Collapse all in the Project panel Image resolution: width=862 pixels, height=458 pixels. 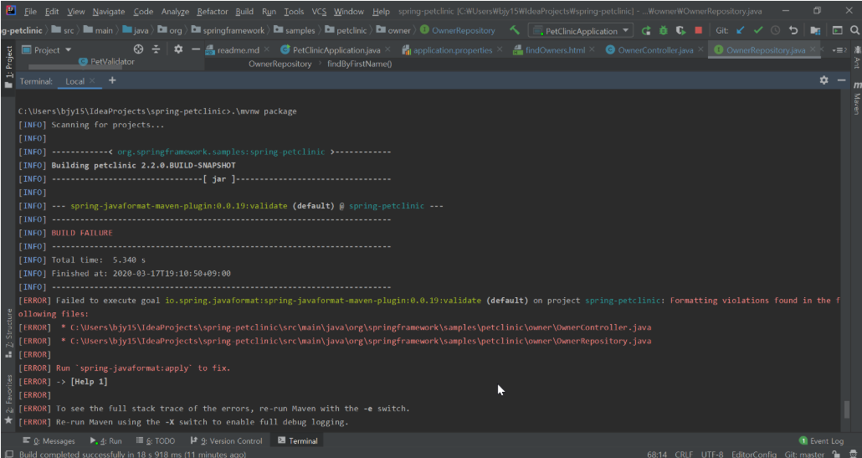156,49
